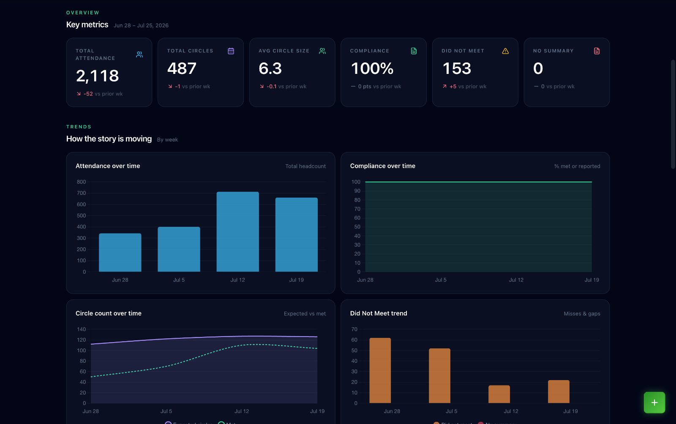Click the Jun 28 bar in Attendance chart

pos(120,253)
